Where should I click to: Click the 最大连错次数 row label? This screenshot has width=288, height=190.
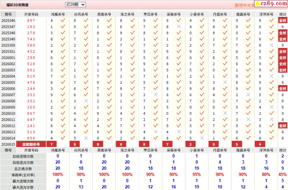click(x=23, y=181)
